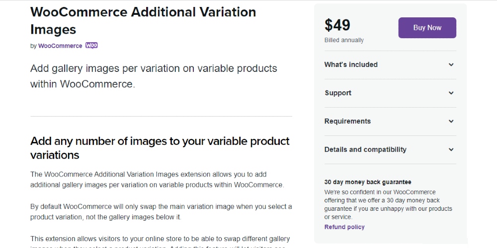Click the $49 price text

tap(337, 25)
